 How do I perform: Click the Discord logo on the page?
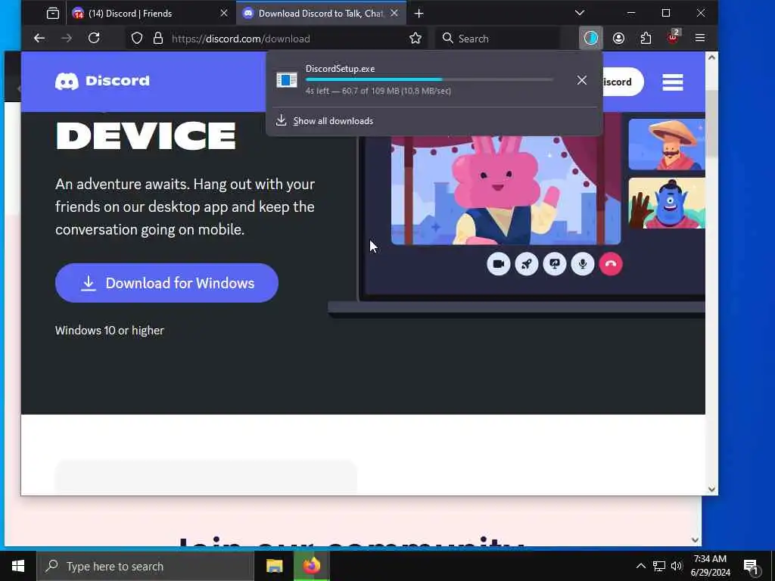[102, 81]
